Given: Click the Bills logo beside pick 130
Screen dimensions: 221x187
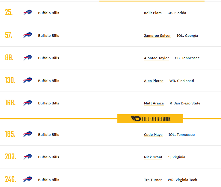Looking at the screenshot, I should (x=28, y=80).
